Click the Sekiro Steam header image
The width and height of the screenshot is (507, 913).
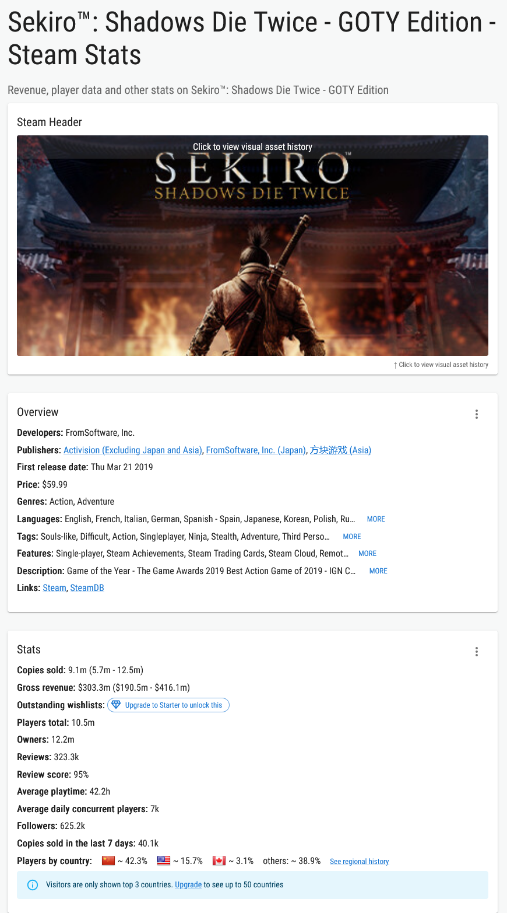point(252,246)
